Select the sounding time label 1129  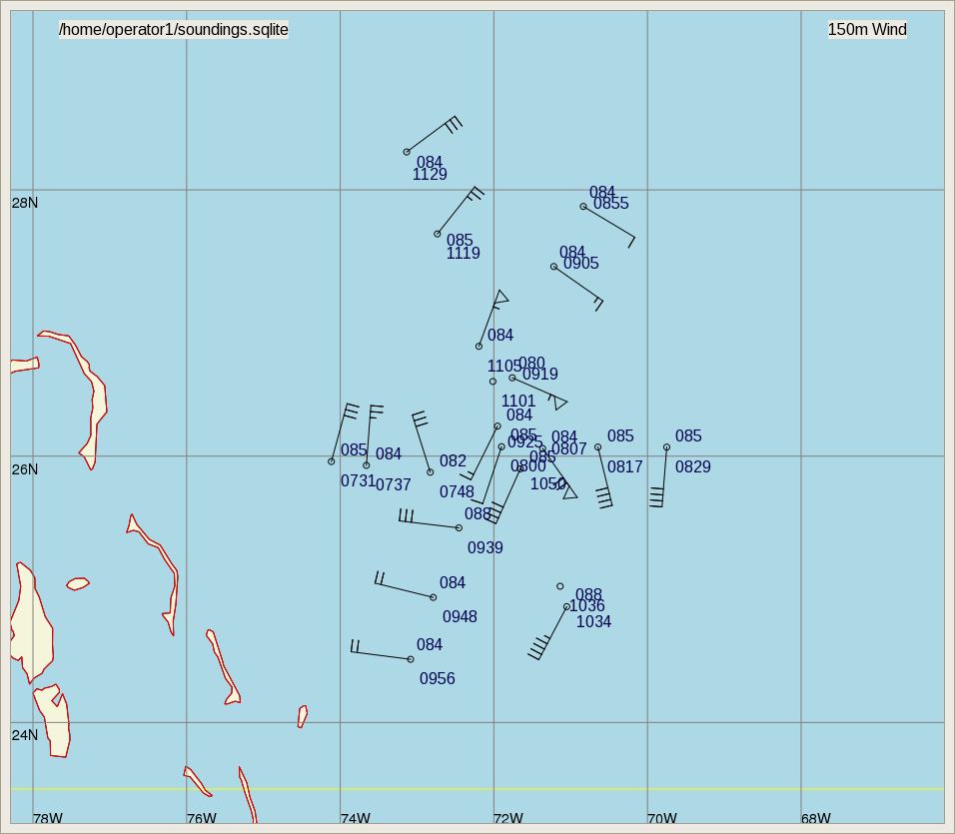(x=430, y=175)
